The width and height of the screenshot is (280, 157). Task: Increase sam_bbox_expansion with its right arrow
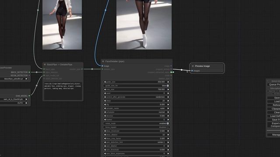(168, 154)
